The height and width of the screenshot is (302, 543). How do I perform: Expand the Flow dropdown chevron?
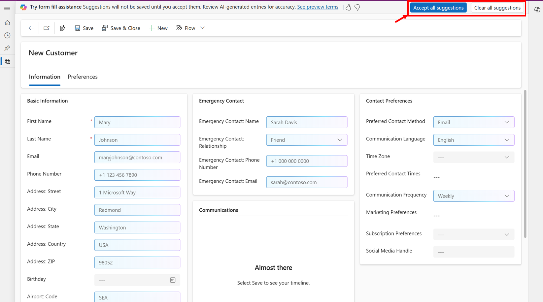coord(202,28)
